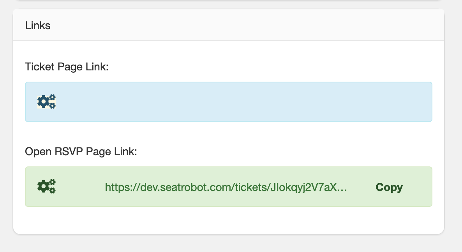Click the gears icon in Ticket Page Link box
462x252 pixels.
point(47,102)
